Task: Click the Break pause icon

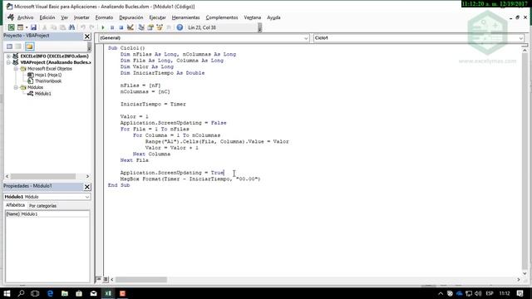Action: point(112,27)
